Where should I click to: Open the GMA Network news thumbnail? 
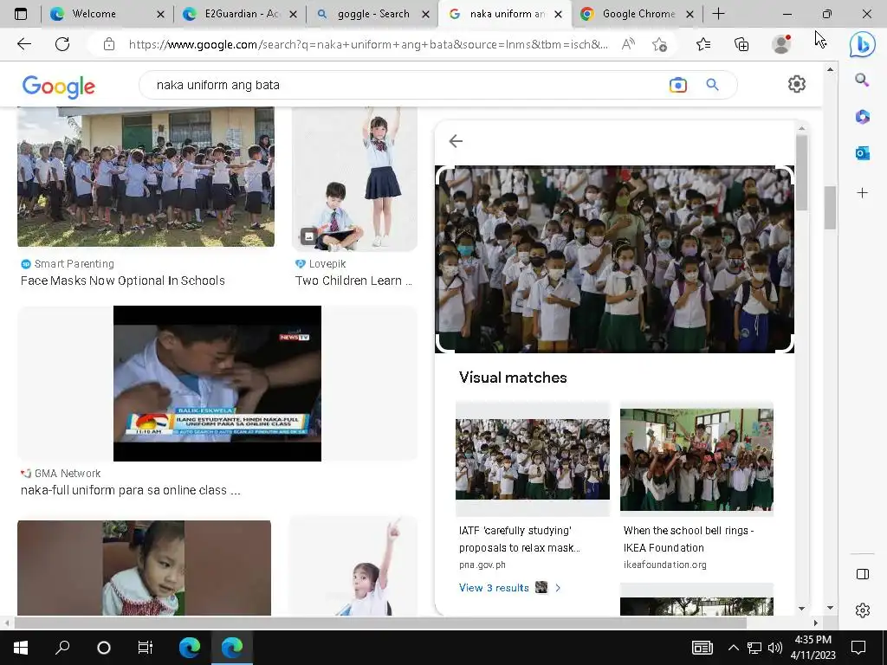tap(217, 384)
